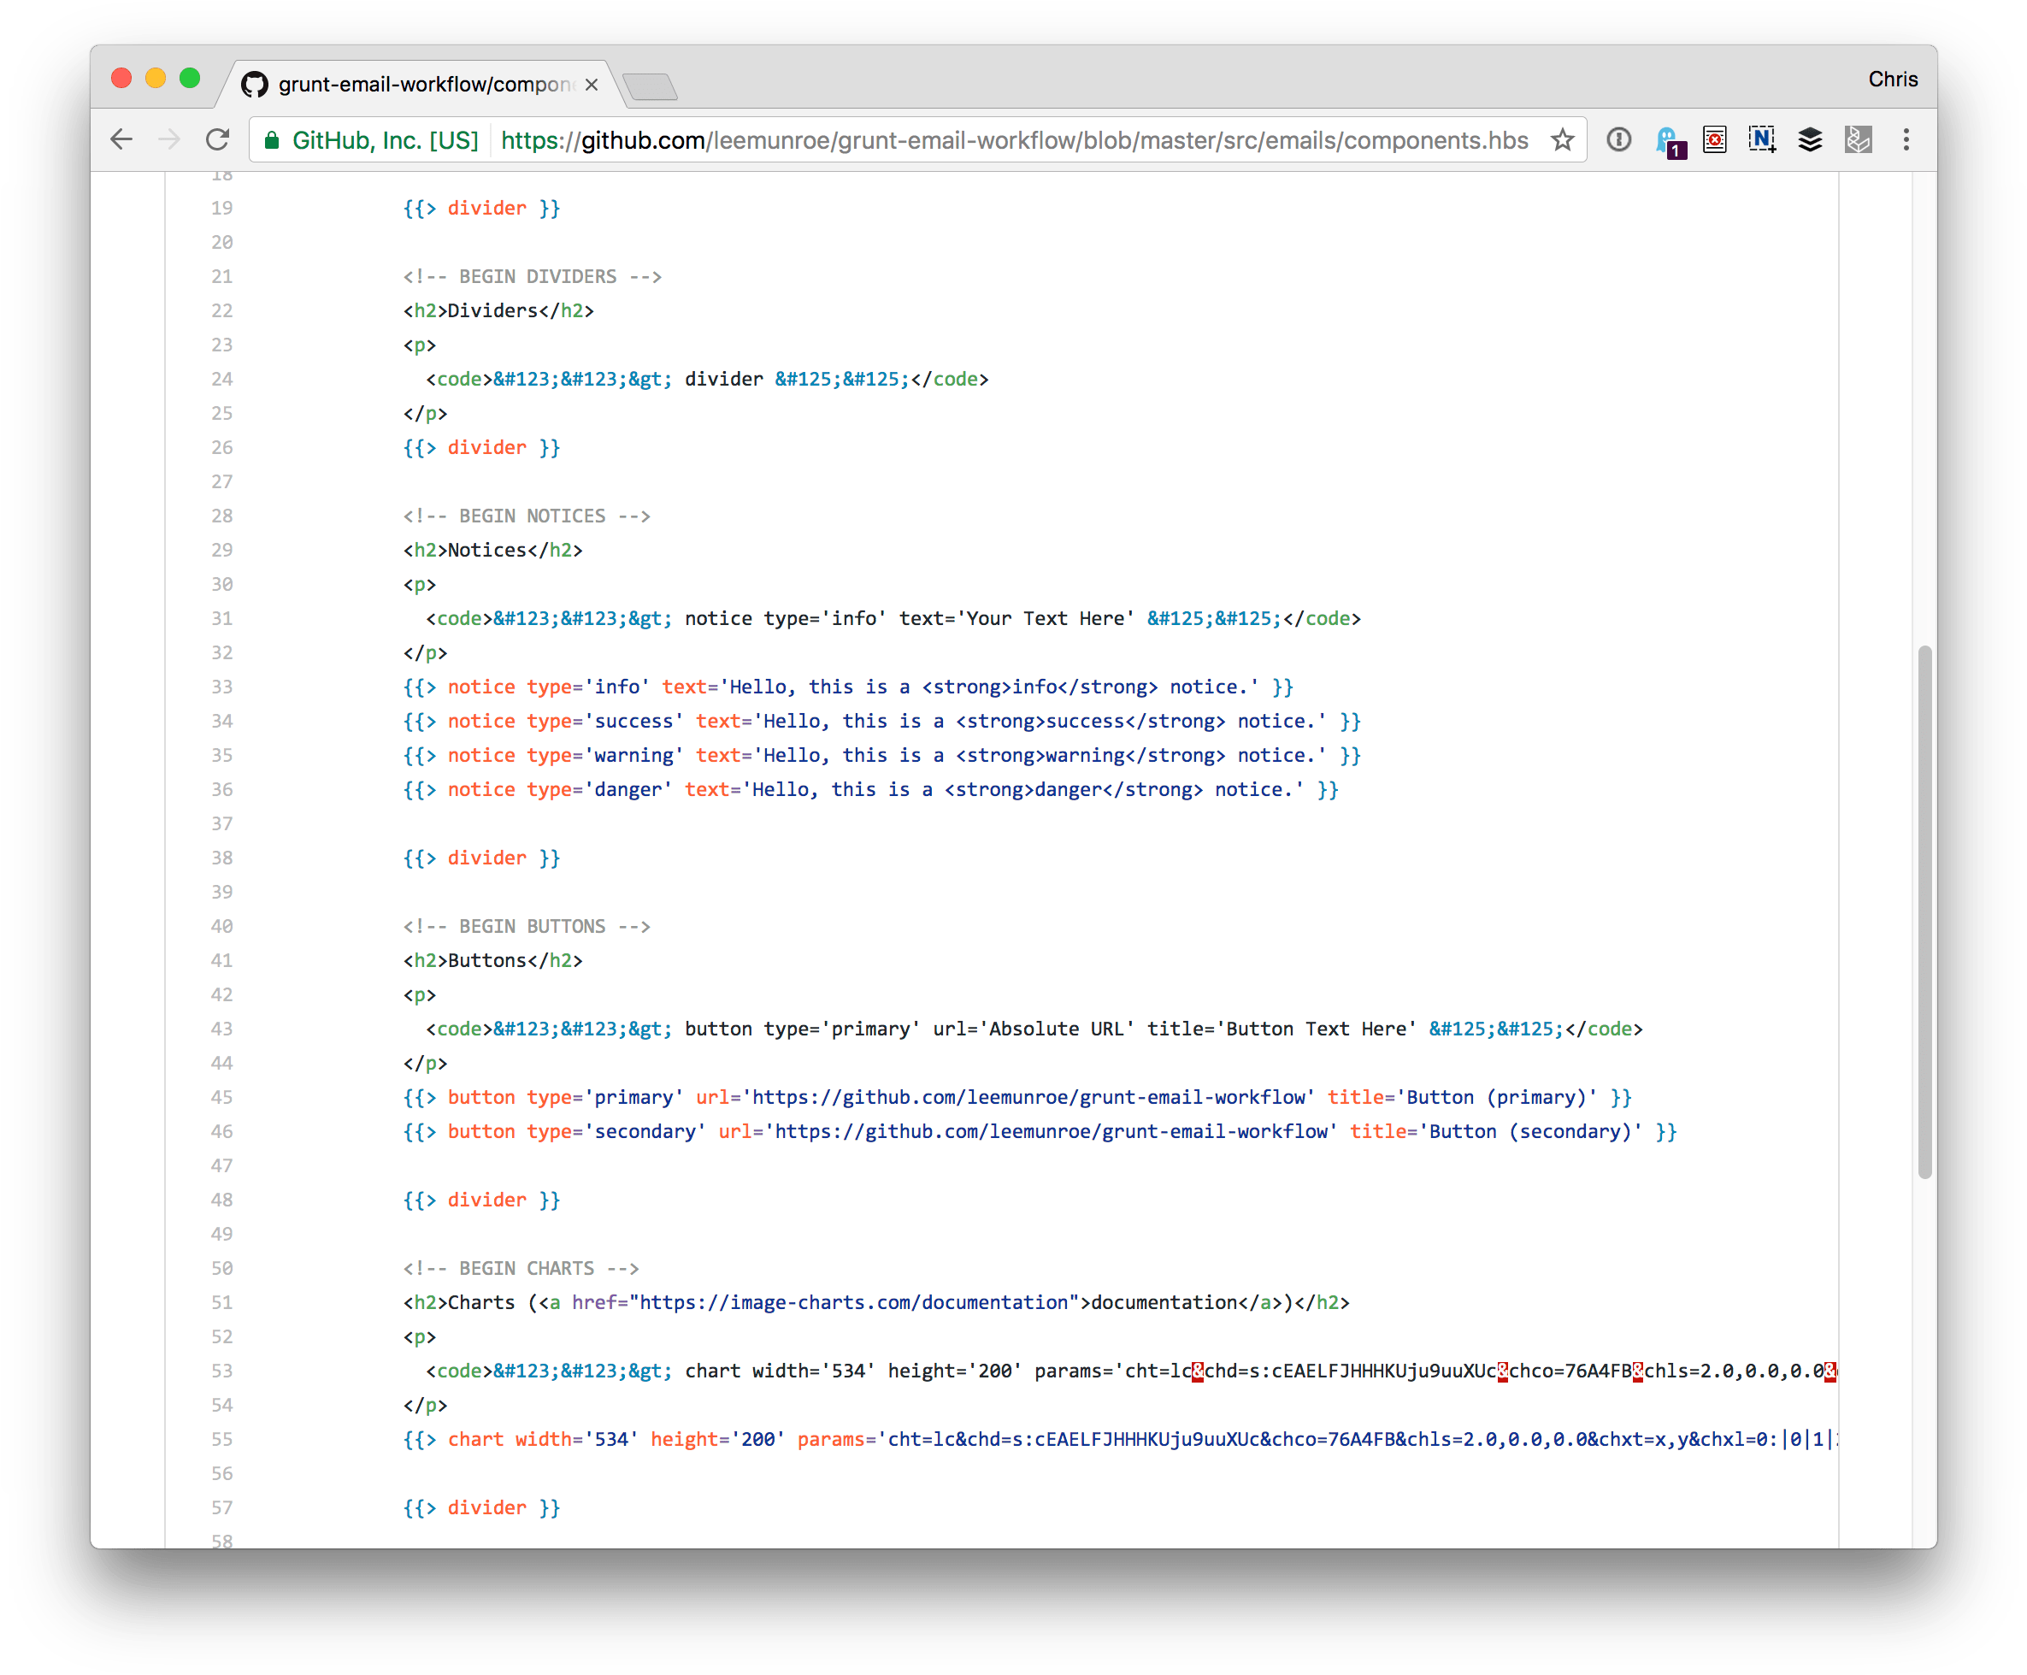
Task: Click the notice type='success' partial line
Action: point(881,721)
